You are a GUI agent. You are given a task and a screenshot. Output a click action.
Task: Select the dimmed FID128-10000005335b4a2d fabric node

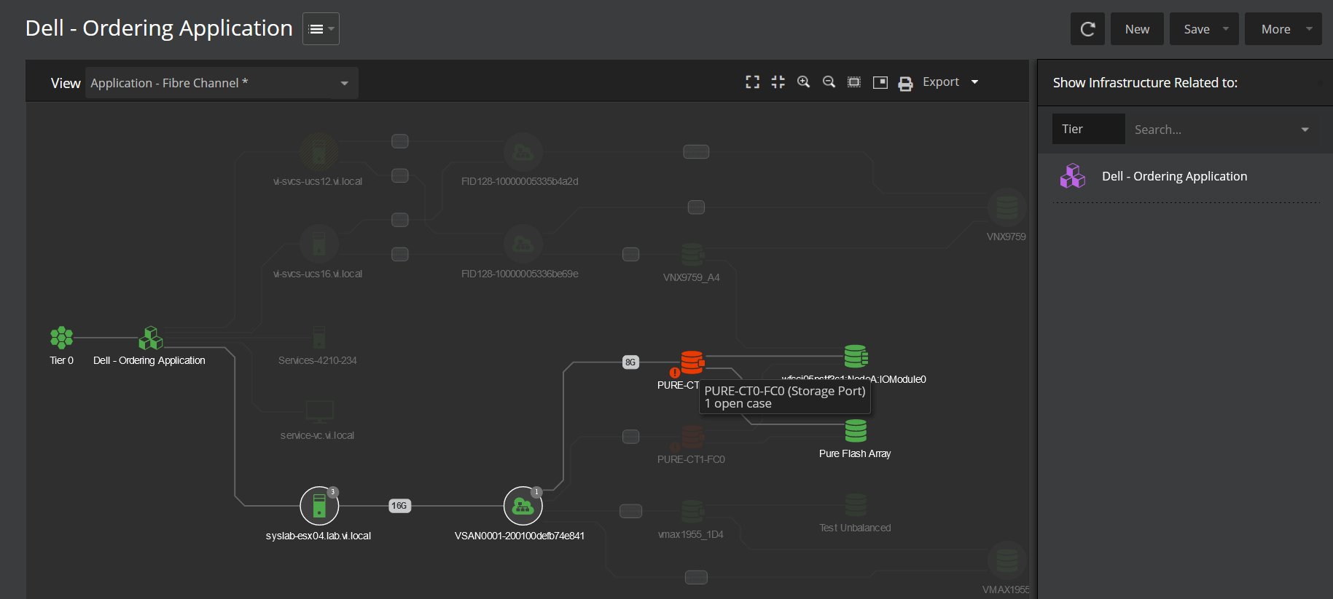click(x=523, y=151)
